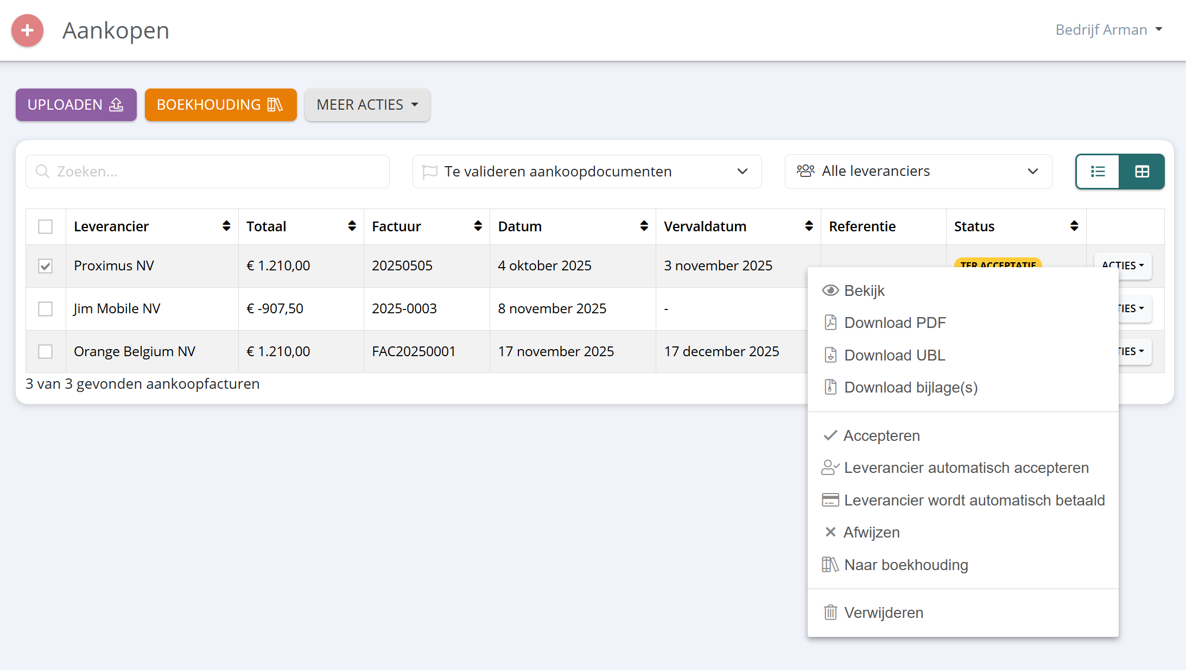Click Verwijderen with trash icon

(x=883, y=612)
